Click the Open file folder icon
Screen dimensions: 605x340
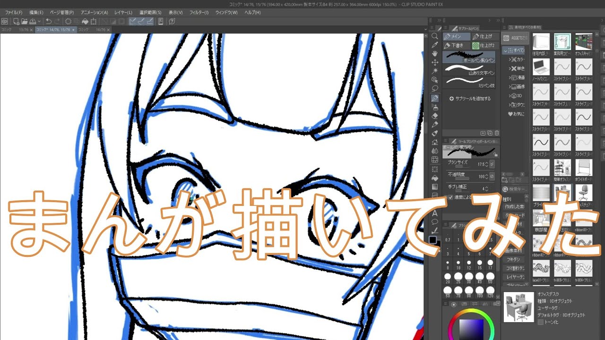pyautogui.click(x=25, y=21)
